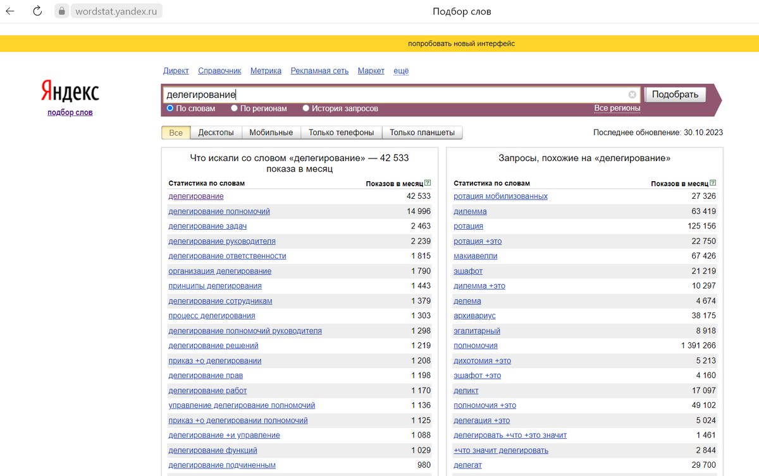Open +что значит делегировать query
The height and width of the screenshot is (476, 759).
click(x=501, y=451)
